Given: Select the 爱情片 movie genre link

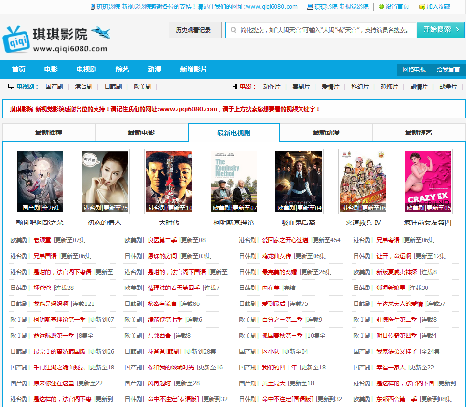Looking at the screenshot, I should 330,87.
